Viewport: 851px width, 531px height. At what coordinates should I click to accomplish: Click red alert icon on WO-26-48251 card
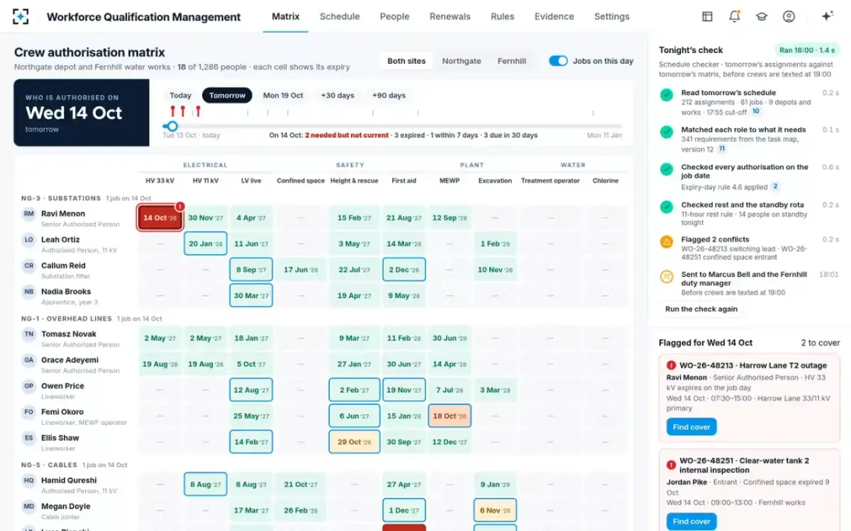tap(671, 464)
